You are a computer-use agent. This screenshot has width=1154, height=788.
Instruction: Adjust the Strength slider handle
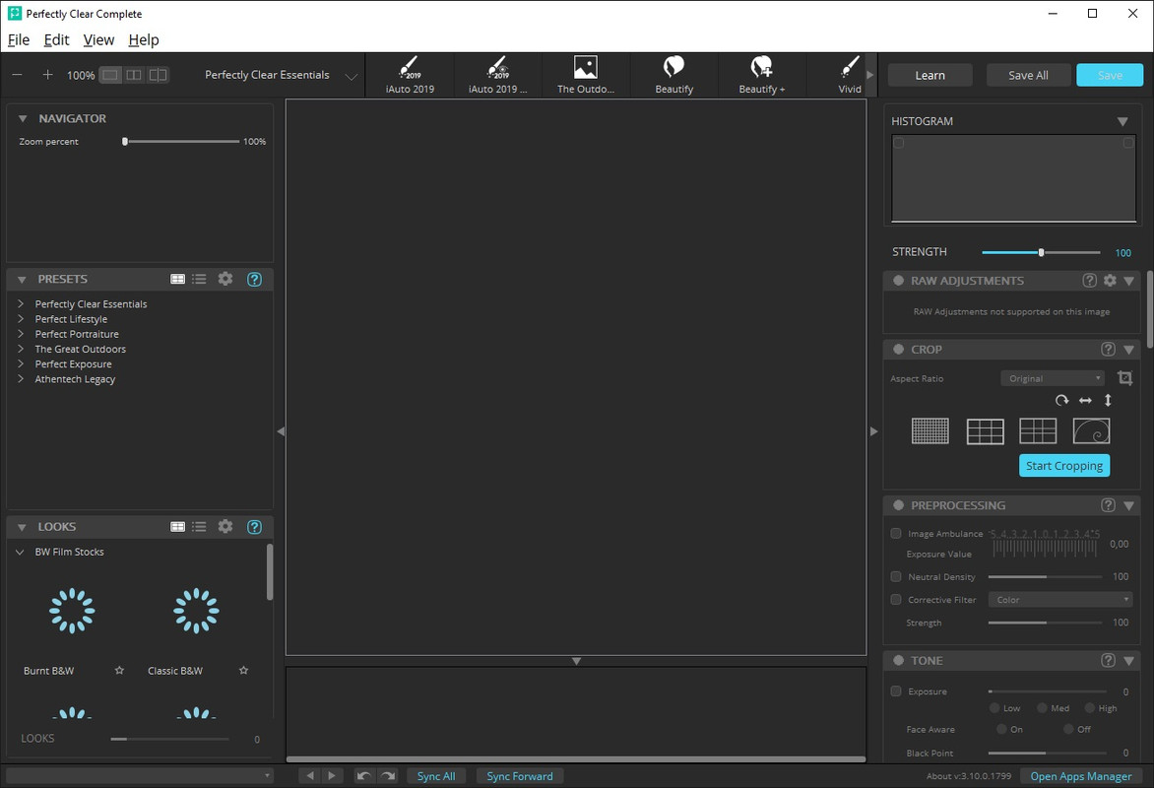click(x=1041, y=252)
